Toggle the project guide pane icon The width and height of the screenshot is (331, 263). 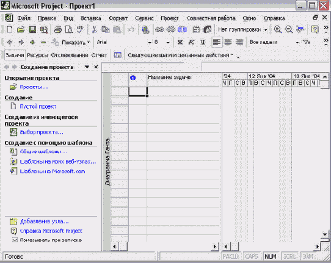[118, 55]
